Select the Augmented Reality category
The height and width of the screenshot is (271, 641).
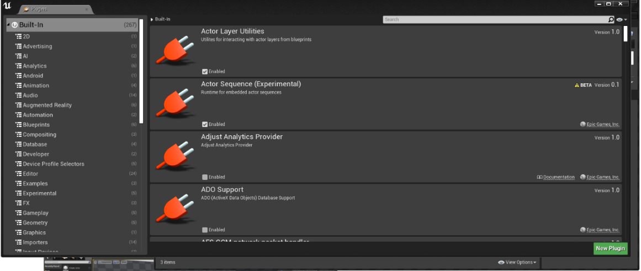coord(47,105)
